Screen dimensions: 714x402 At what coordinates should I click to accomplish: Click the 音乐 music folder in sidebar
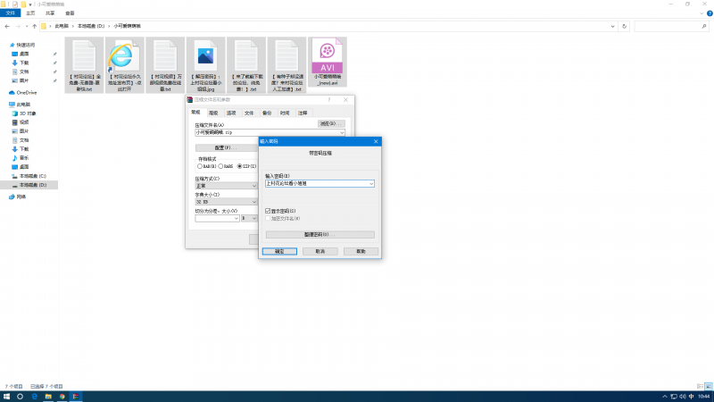(24, 158)
